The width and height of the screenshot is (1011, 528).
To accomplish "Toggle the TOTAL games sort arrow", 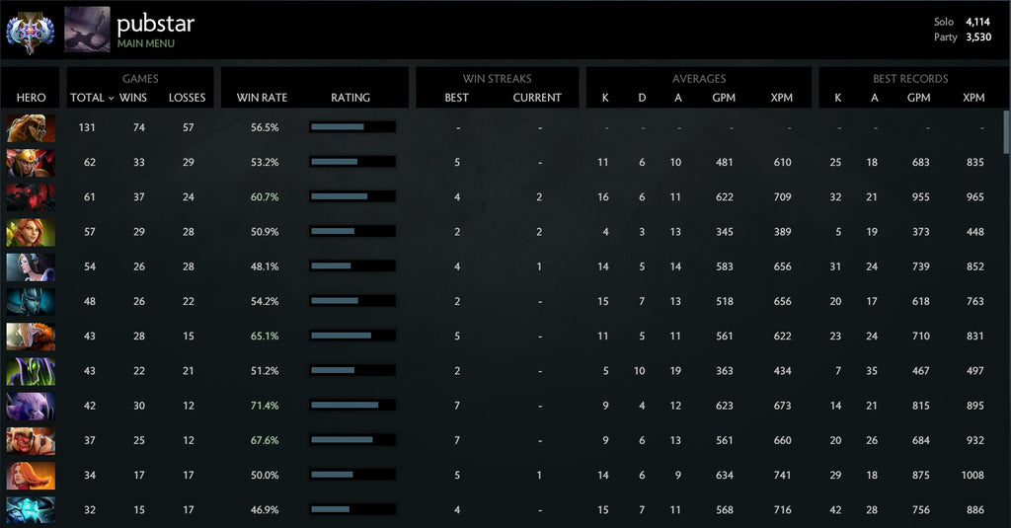I will [x=111, y=98].
